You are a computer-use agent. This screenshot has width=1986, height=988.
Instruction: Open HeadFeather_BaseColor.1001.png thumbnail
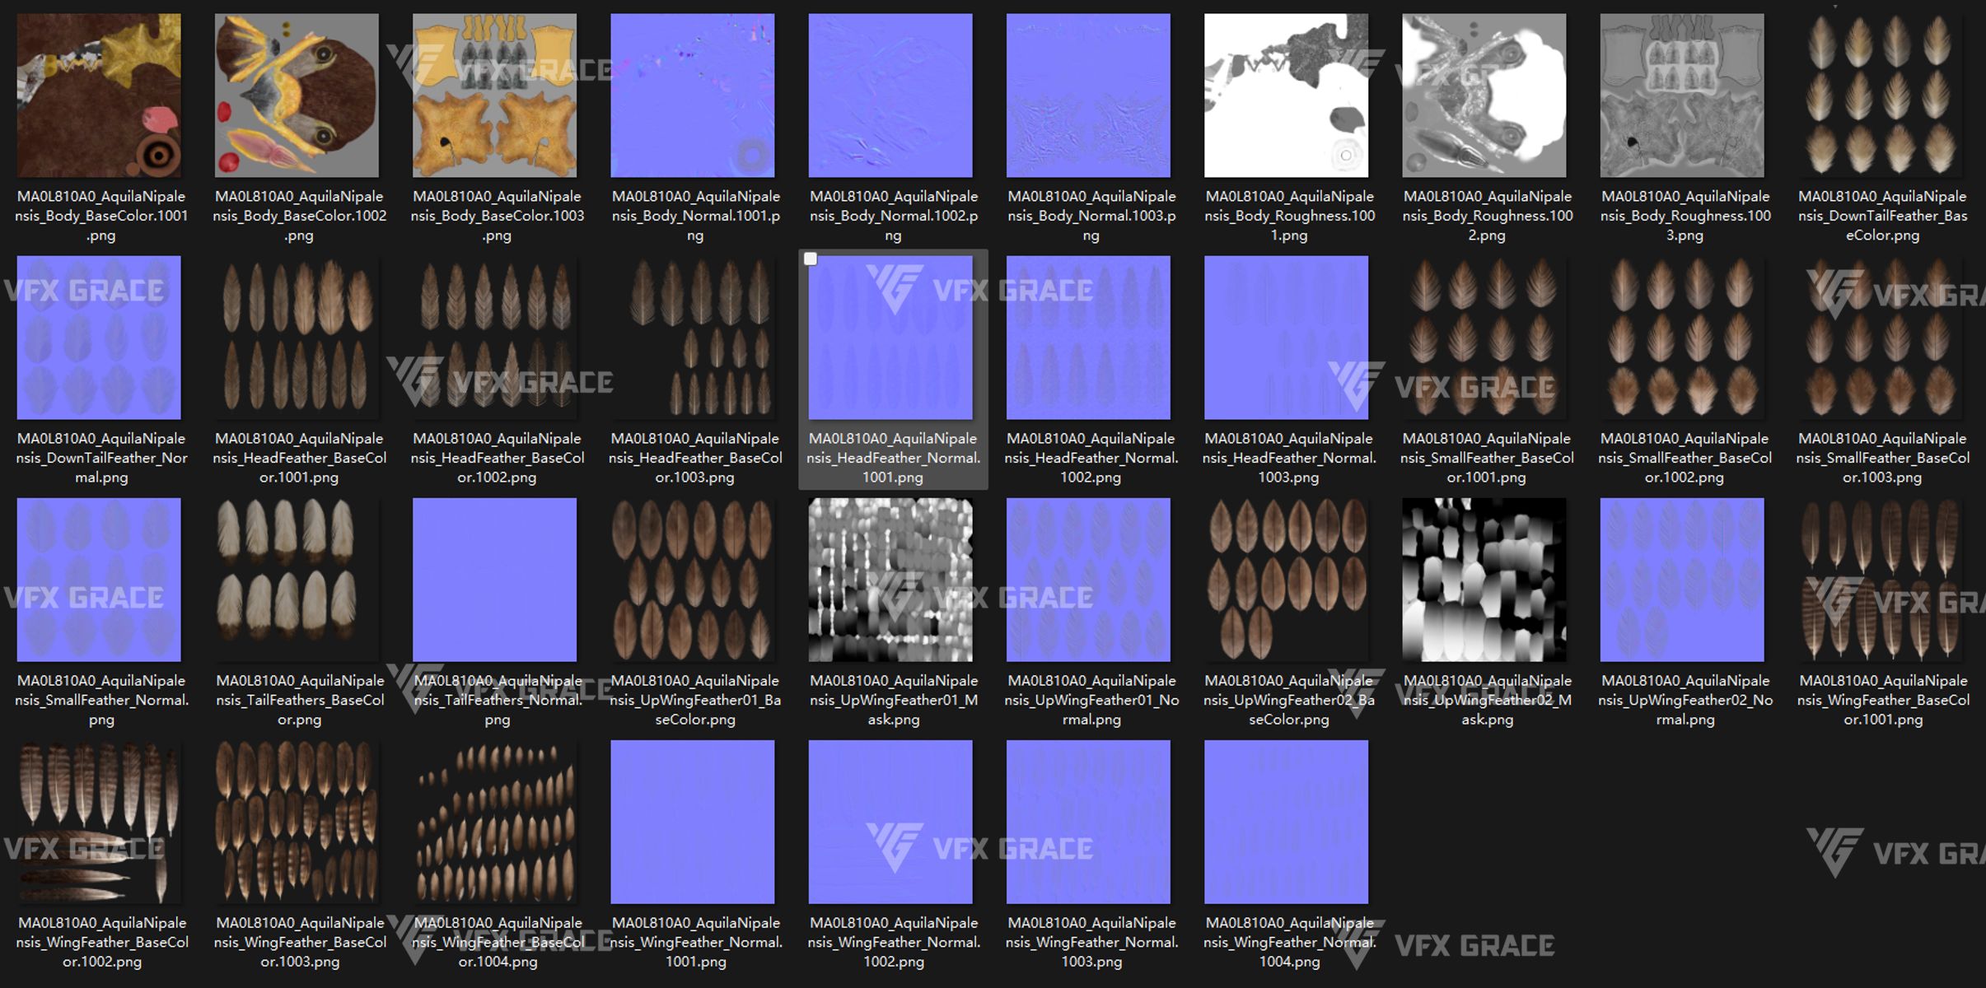(x=297, y=338)
